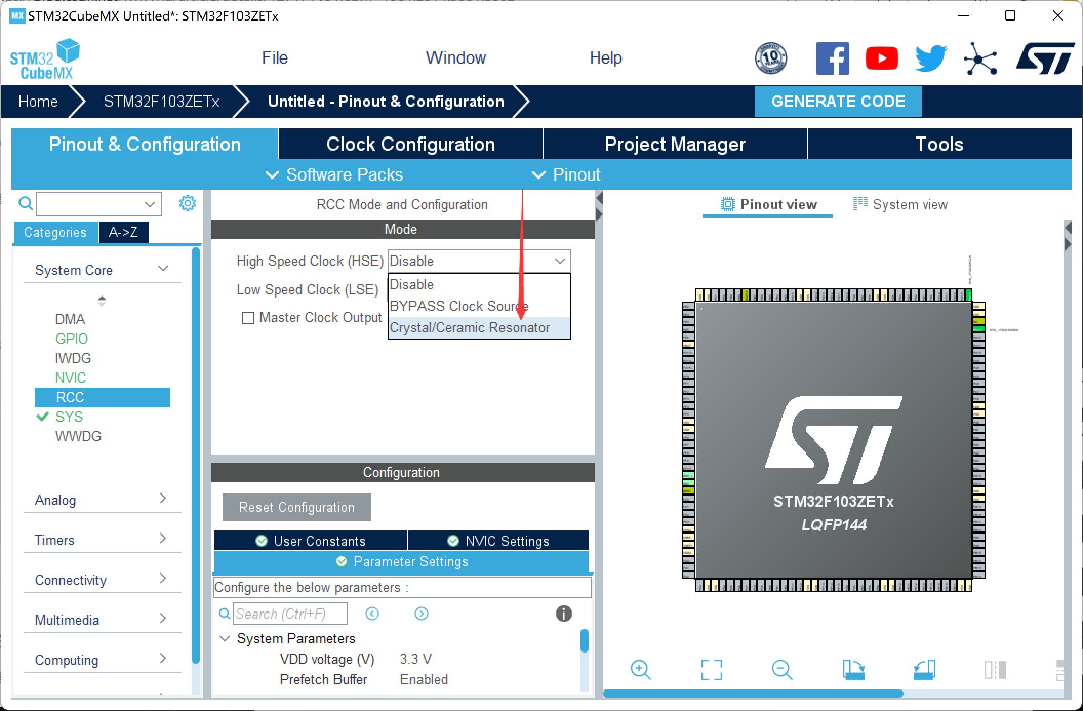Open the ST Facebook page icon
Screen dimensions: 1083x711
pos(832,58)
